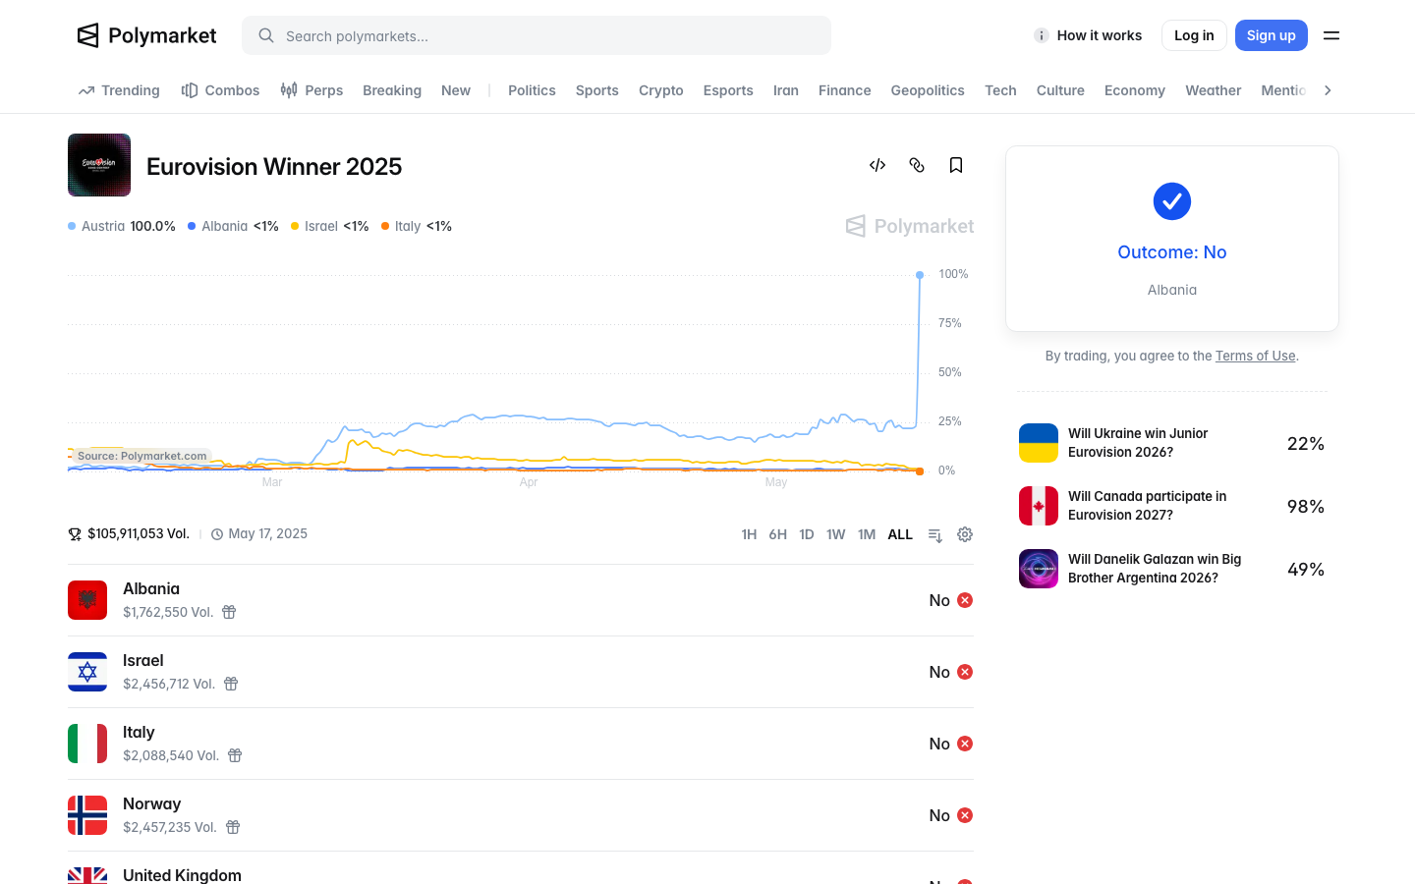The width and height of the screenshot is (1415, 884).
Task: Click the red X icon in Italy row
Action: pyautogui.click(x=965, y=744)
